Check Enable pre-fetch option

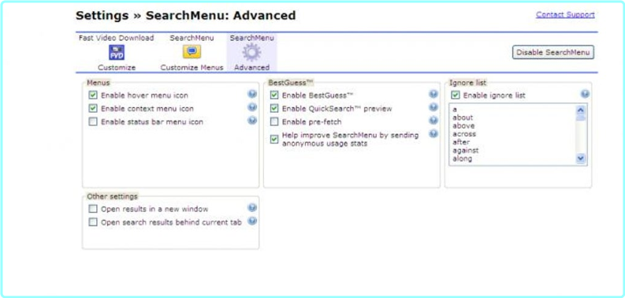click(274, 121)
